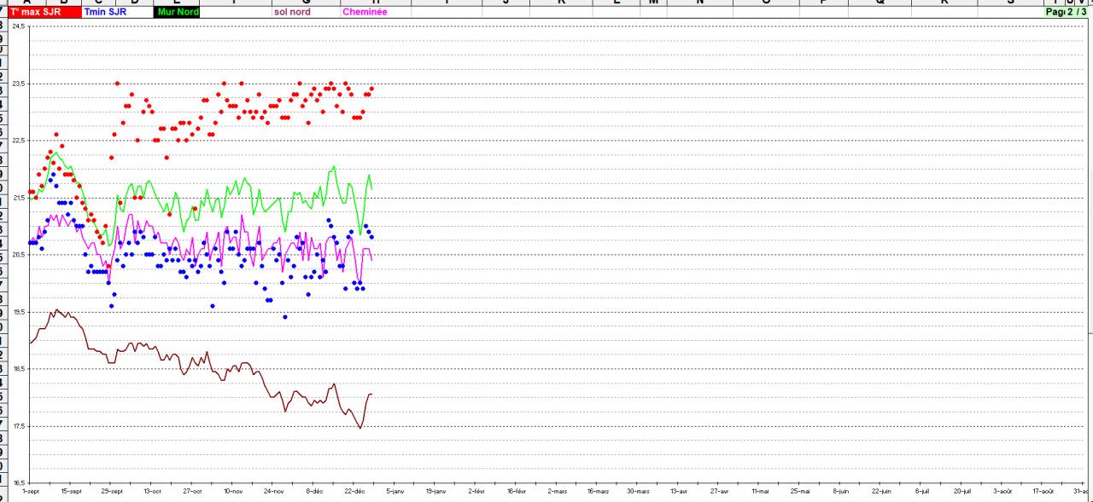Click the "27-oct" date axis label
The image size is (1093, 502).
pos(192,492)
